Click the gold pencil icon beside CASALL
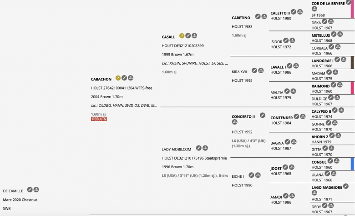This screenshot has width=355, height=216. [x=182, y=36]
